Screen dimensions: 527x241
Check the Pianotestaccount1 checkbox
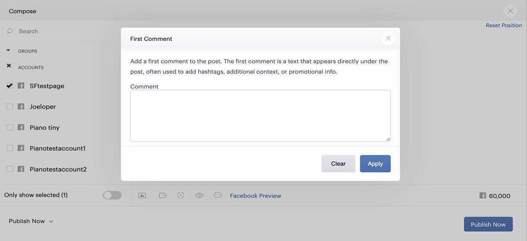pyautogui.click(x=10, y=148)
